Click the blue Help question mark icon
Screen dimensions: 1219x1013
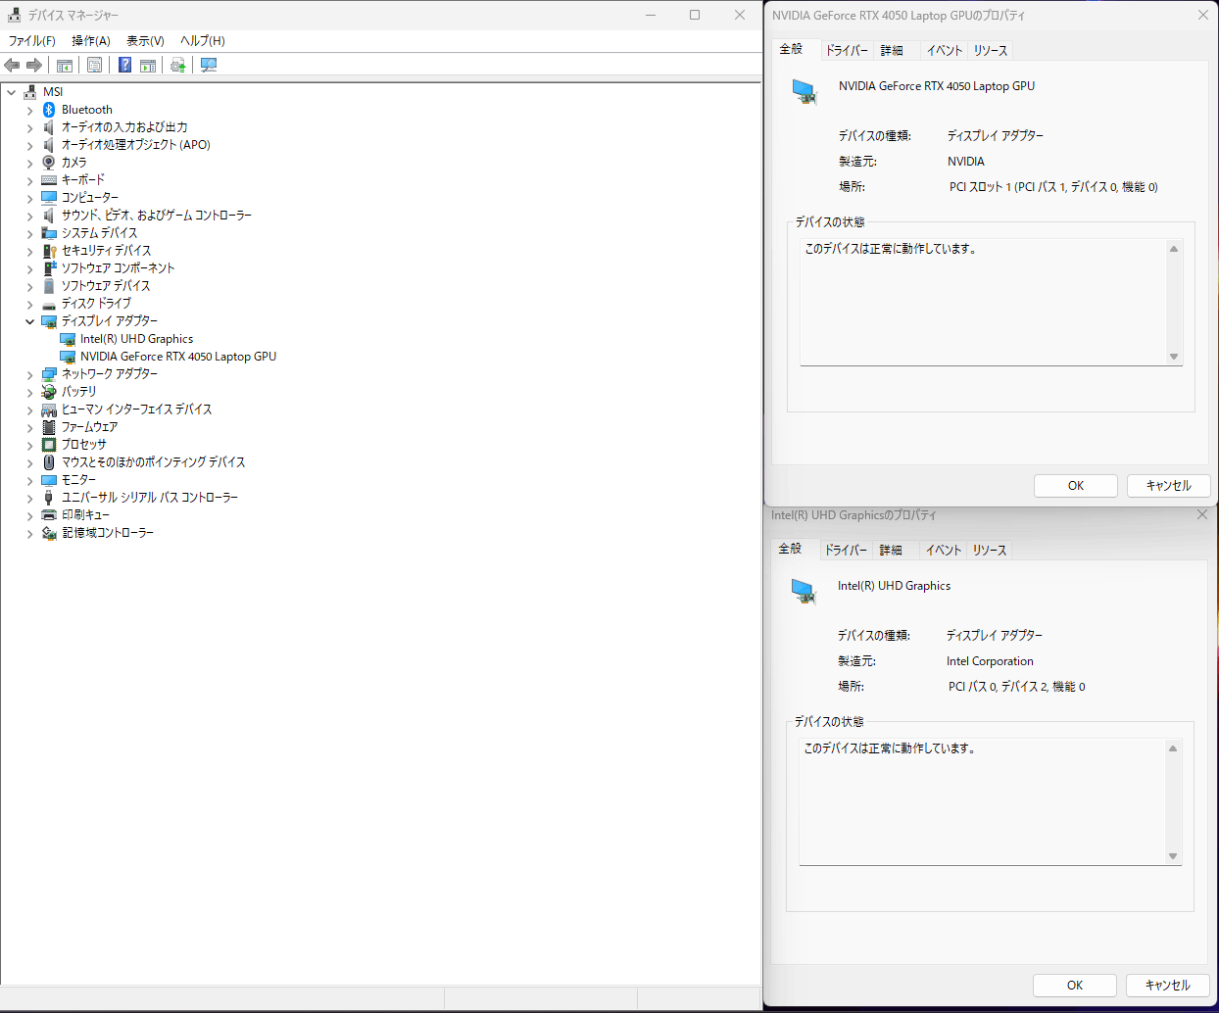pyautogui.click(x=124, y=66)
